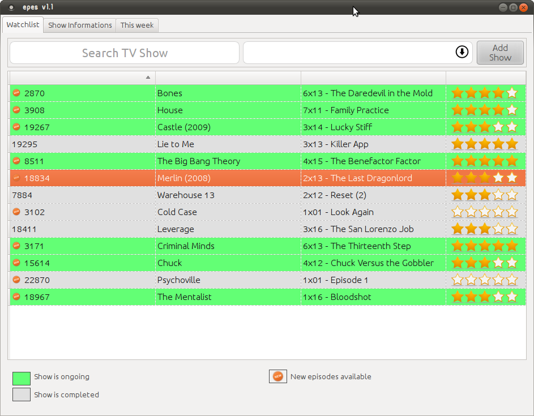534x416 pixels.
Task: Click the ID cell 7884
Action: [x=83, y=195]
